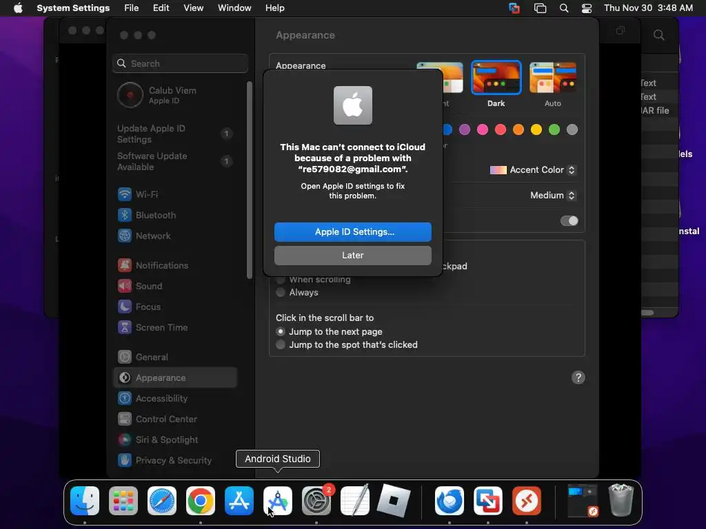
Task: Launch Safari from the Dock
Action: point(162,501)
